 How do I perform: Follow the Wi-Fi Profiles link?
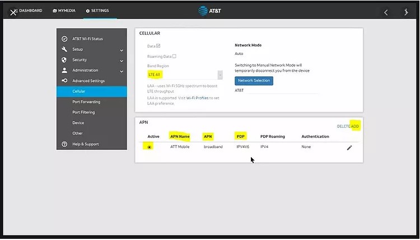point(197,98)
